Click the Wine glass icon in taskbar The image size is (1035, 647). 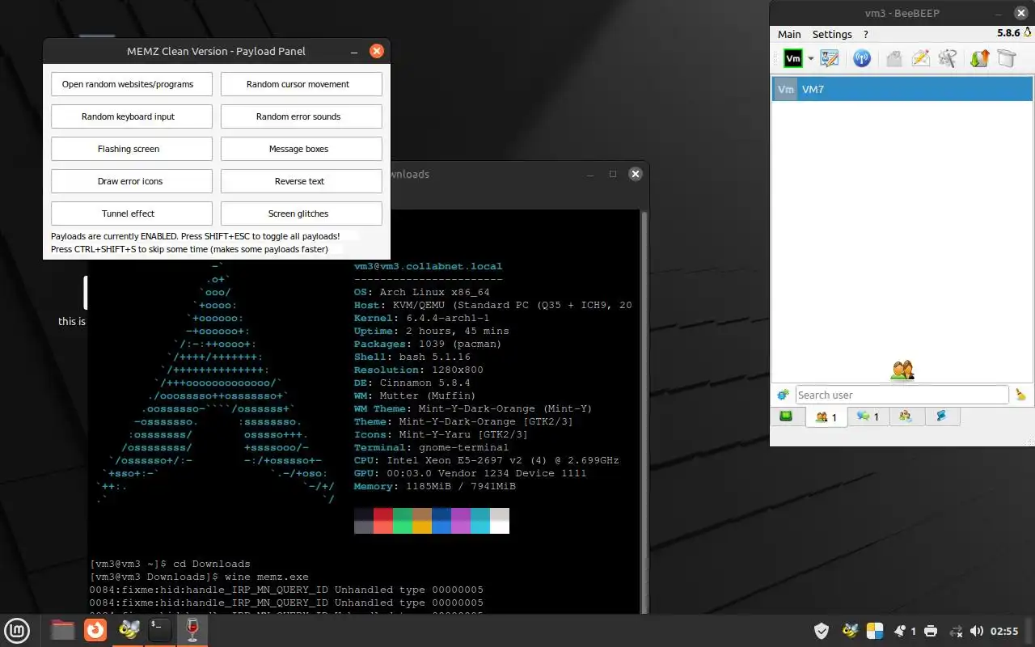click(x=192, y=630)
